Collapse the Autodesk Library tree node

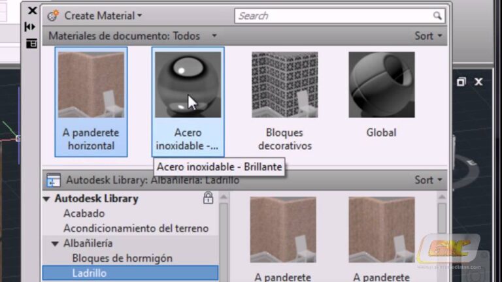(46, 199)
